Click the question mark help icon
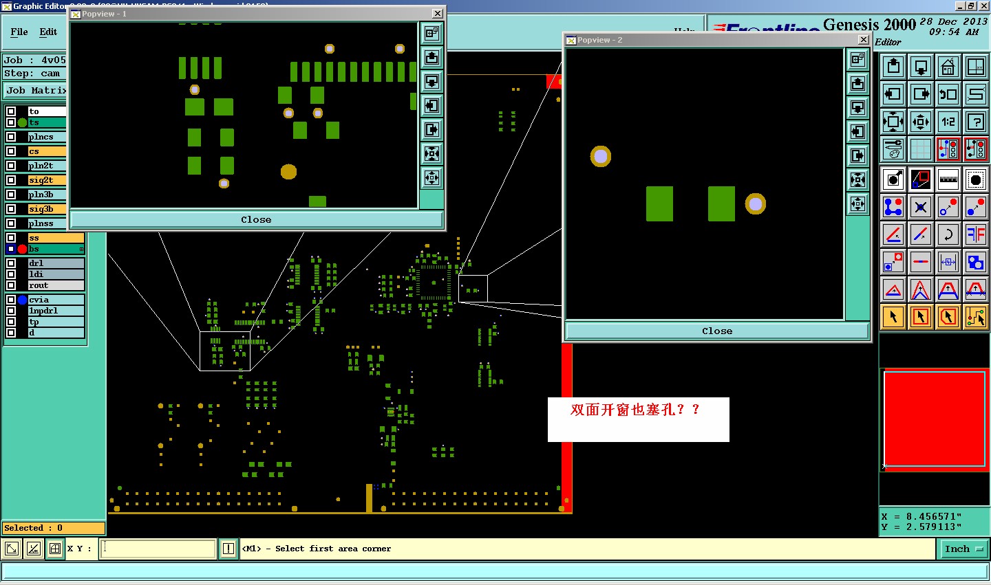Viewport: 991px width, 585px height. point(976,122)
